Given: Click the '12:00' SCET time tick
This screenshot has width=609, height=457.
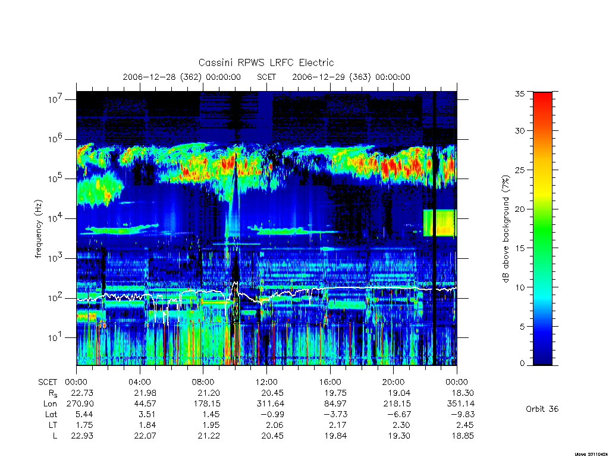Looking at the screenshot, I should click(x=266, y=382).
